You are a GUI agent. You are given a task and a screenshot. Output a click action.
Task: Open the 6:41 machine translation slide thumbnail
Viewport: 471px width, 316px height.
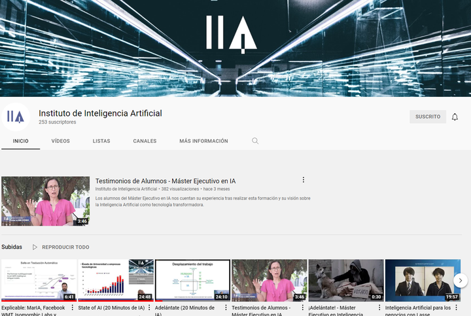(x=39, y=280)
